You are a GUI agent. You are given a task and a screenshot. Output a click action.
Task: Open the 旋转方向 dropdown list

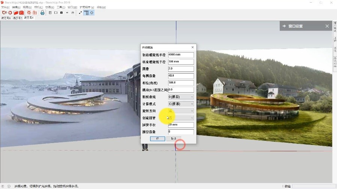[181, 111]
